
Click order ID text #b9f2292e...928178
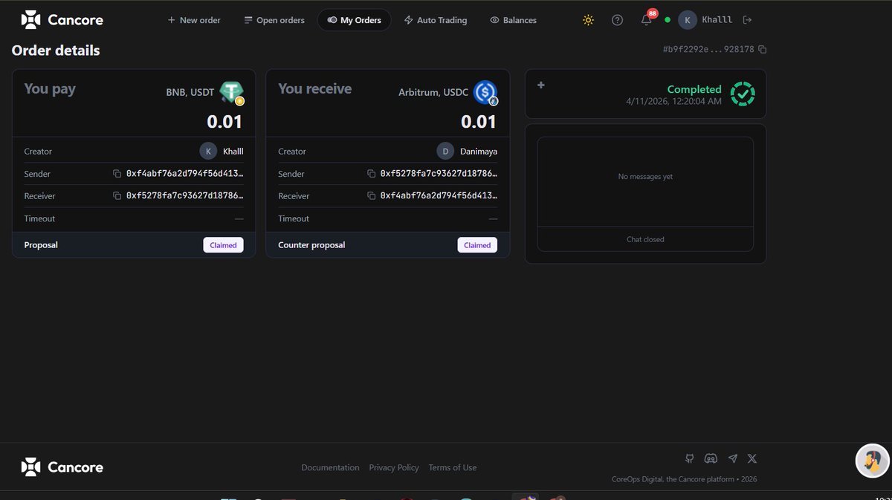coord(708,49)
